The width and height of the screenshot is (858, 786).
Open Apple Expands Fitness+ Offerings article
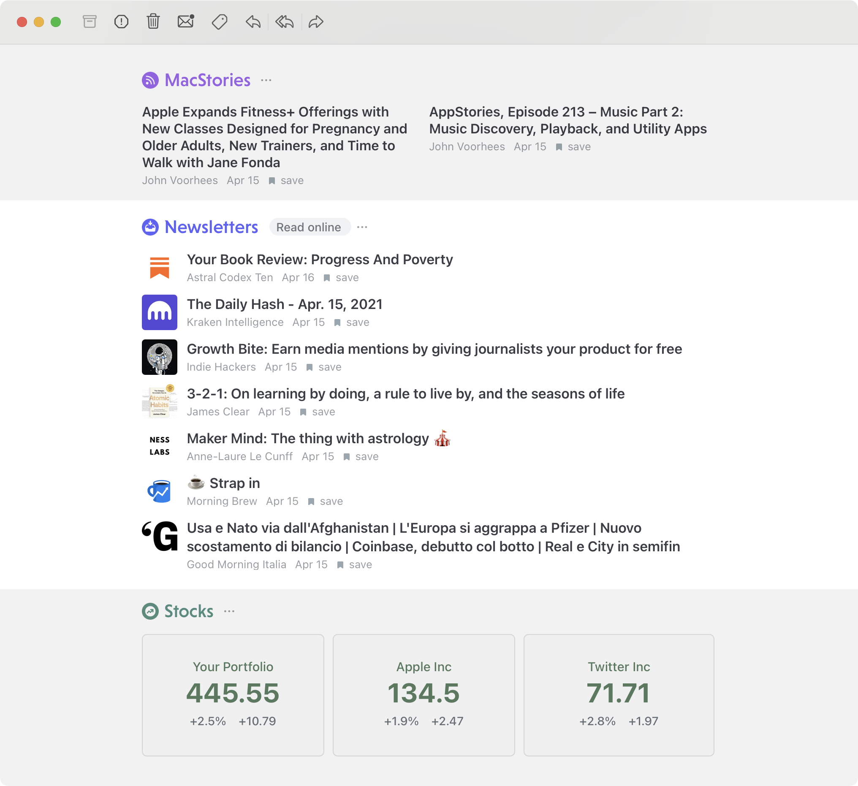tap(274, 137)
